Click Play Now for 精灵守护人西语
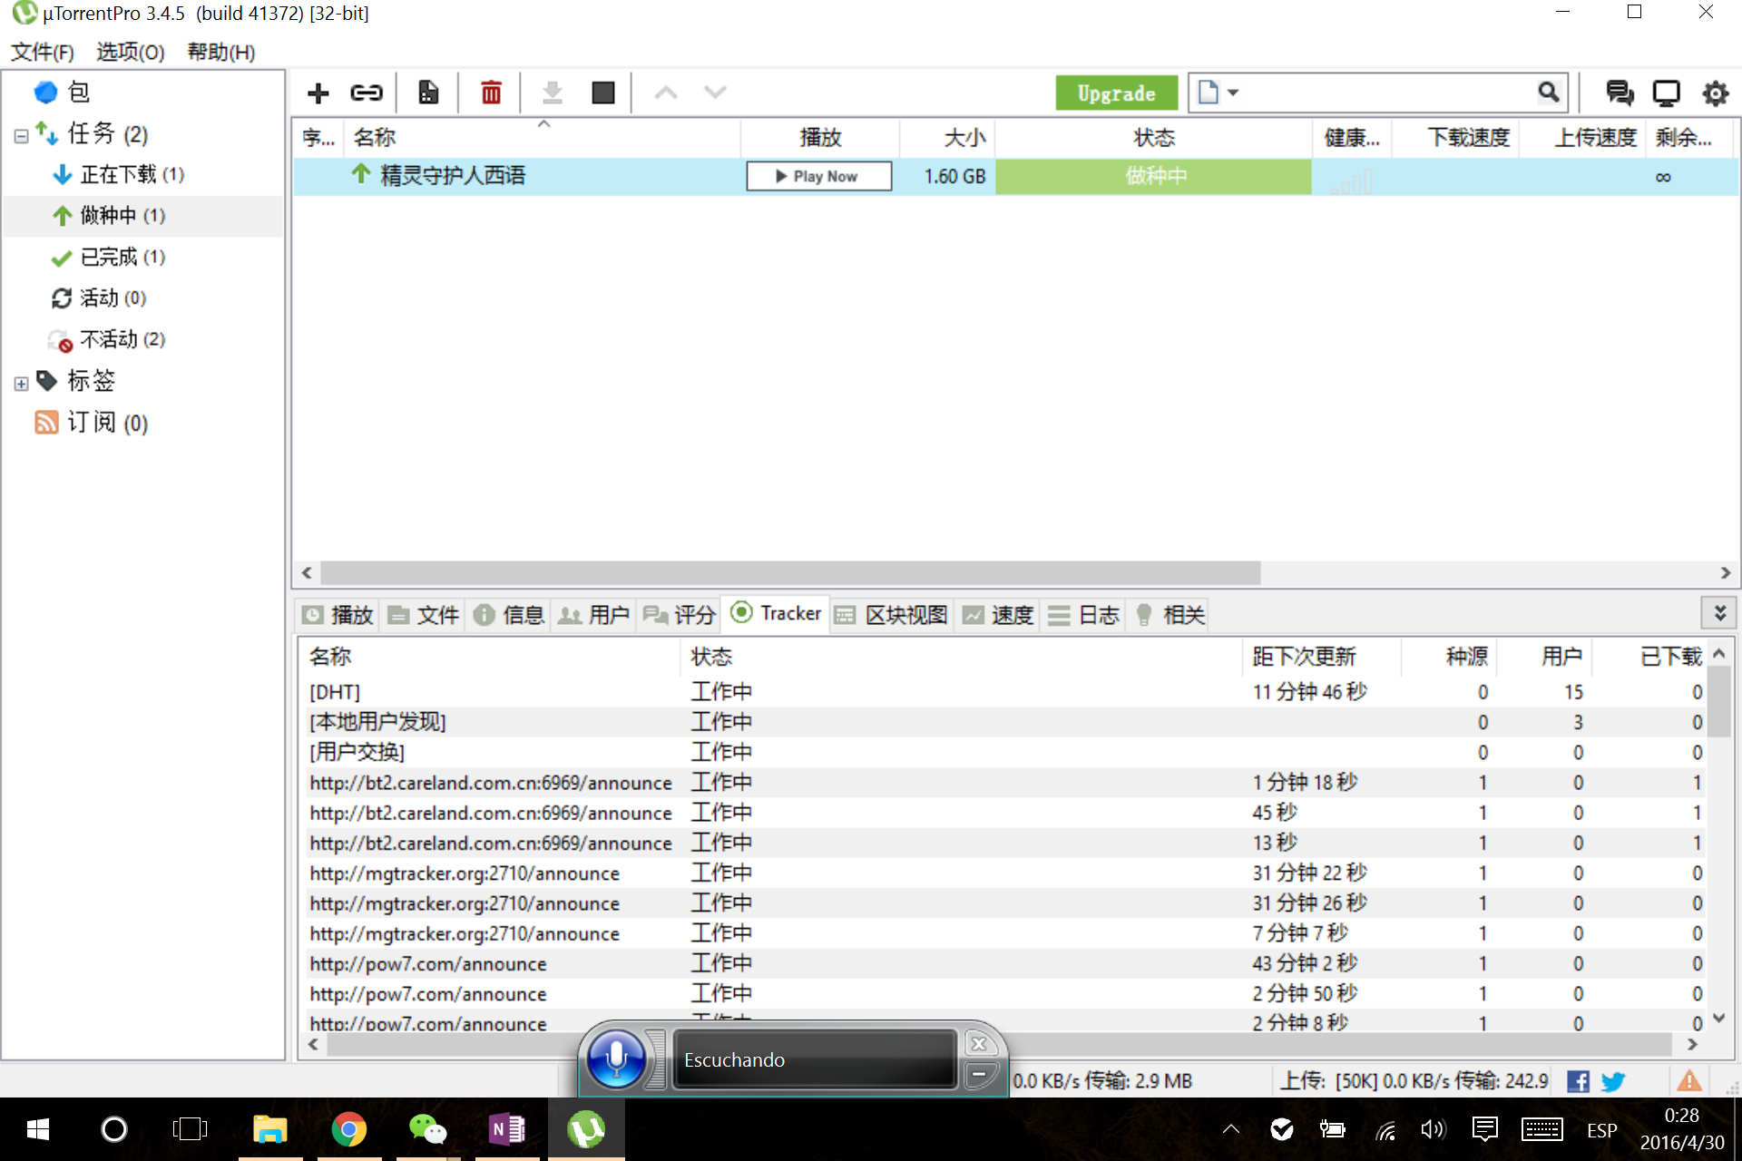 tap(818, 176)
